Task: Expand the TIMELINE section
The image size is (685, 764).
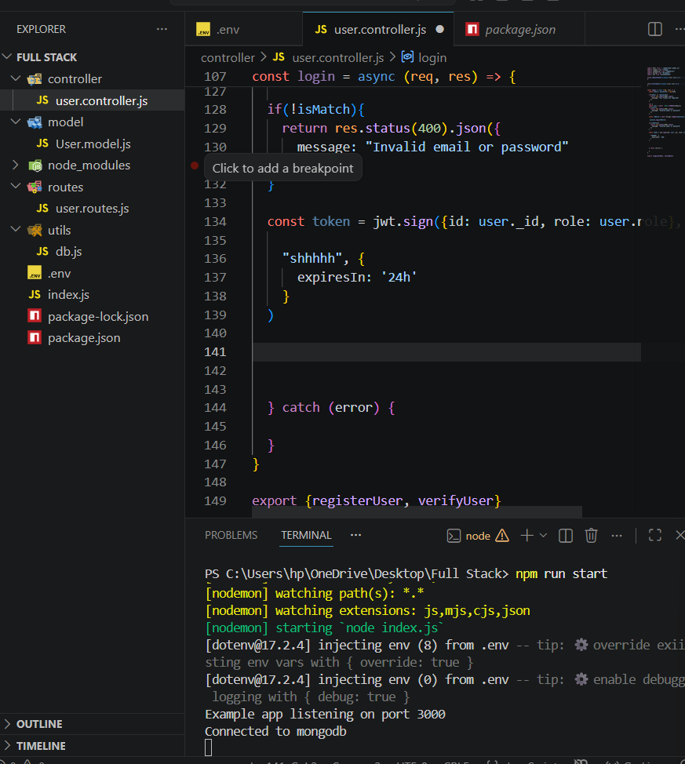Action: [x=8, y=746]
